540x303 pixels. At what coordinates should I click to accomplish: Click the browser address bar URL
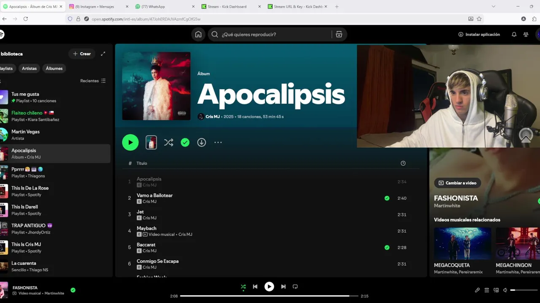point(146,19)
